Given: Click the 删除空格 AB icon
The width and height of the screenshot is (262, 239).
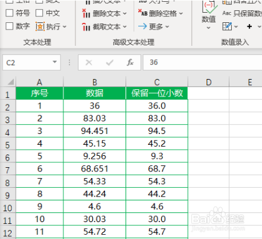Looking at the screenshot, I should 142,13.
